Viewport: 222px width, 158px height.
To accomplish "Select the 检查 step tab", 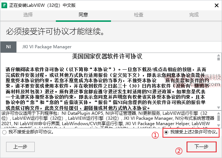I will tap(139, 15).
